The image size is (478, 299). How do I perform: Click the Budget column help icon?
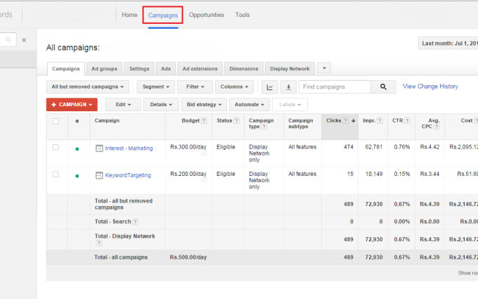(x=204, y=120)
